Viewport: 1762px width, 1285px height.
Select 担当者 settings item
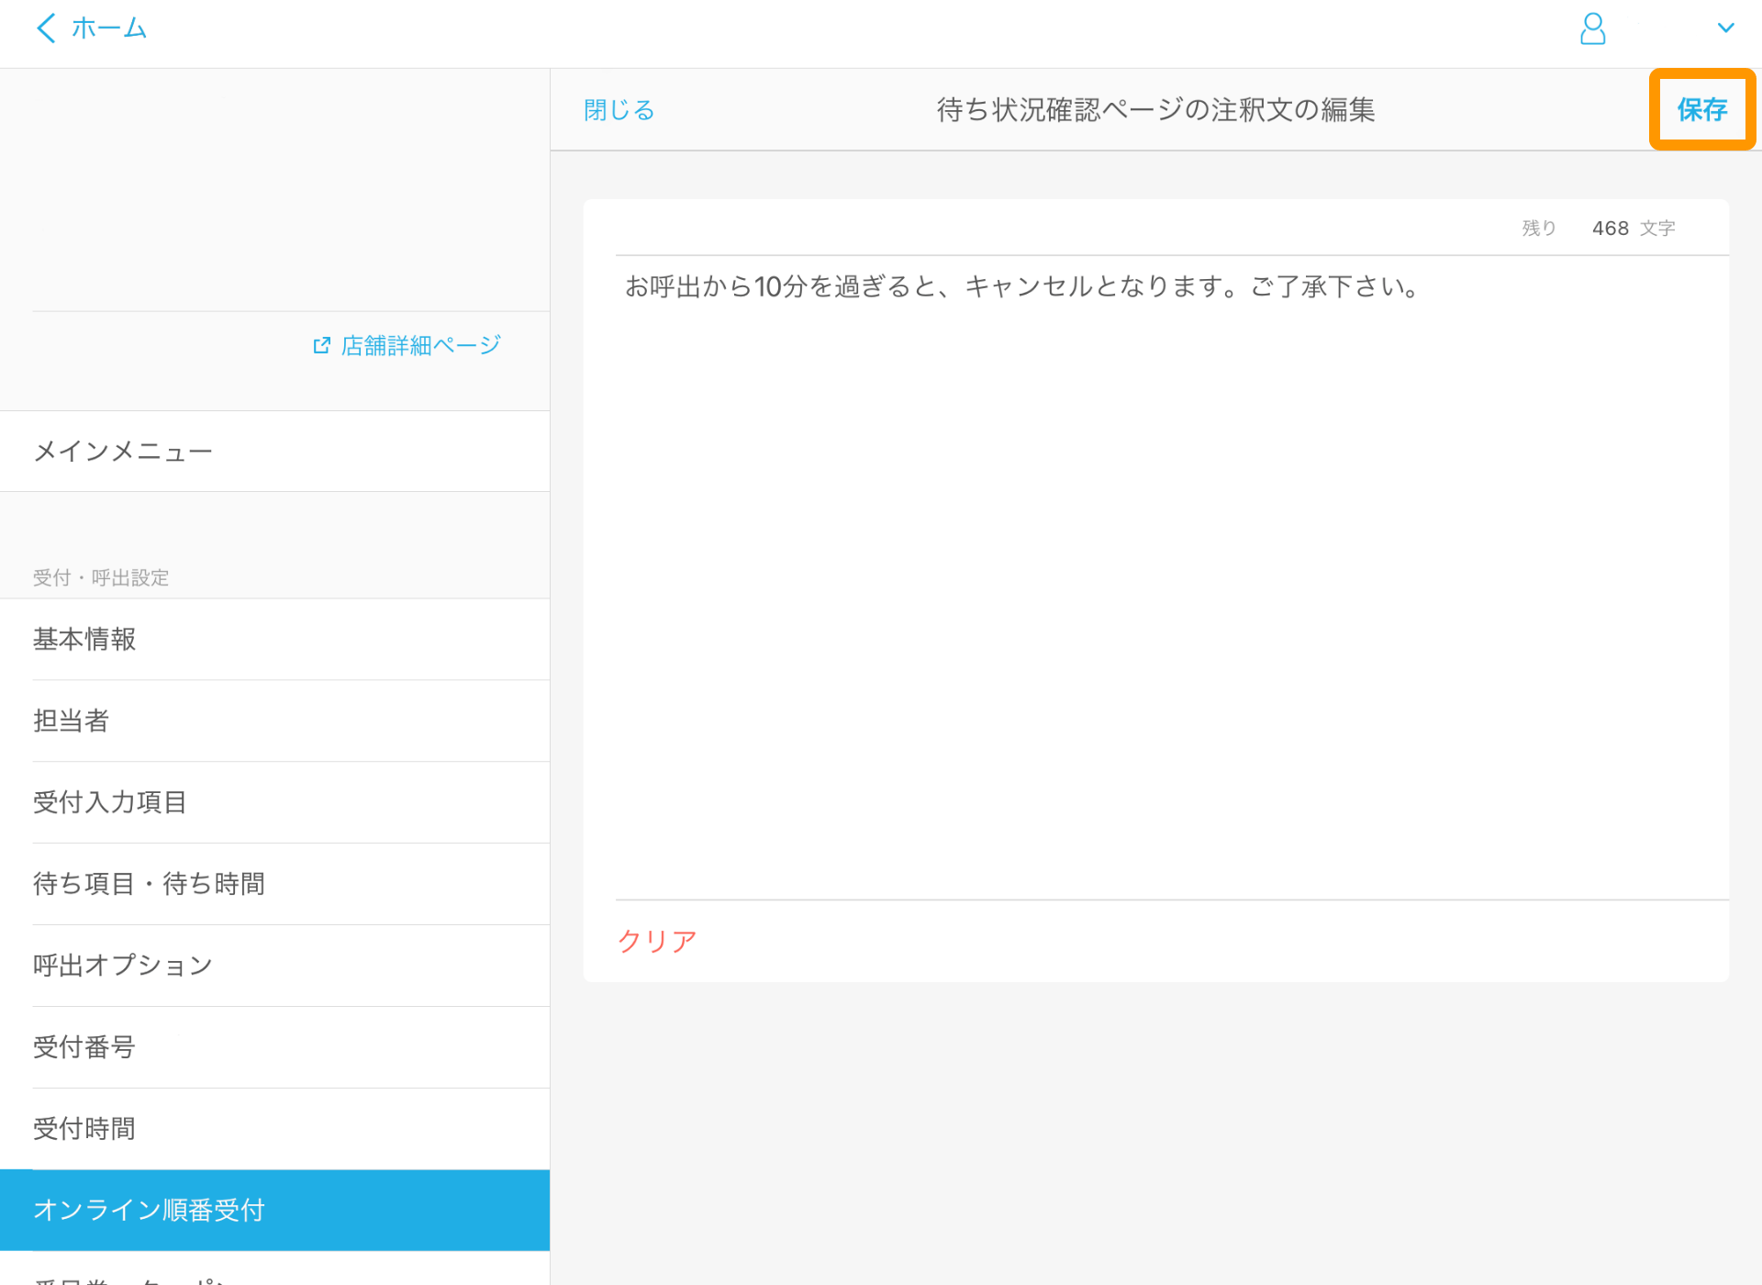coord(72,721)
